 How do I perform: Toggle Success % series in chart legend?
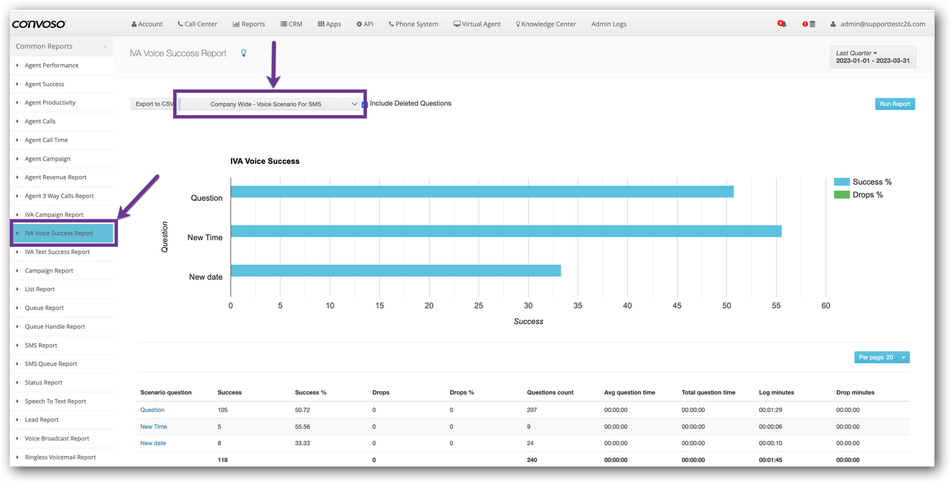tap(863, 182)
